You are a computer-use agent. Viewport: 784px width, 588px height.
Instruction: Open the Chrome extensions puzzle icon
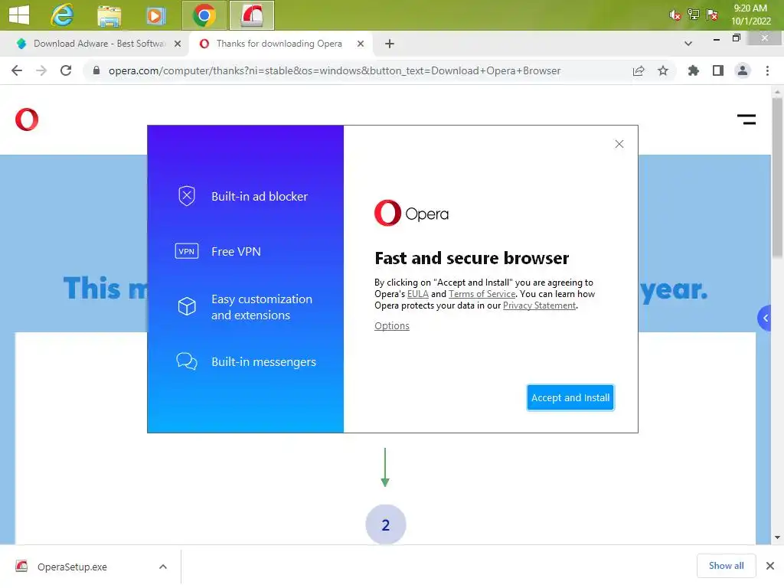[693, 70]
